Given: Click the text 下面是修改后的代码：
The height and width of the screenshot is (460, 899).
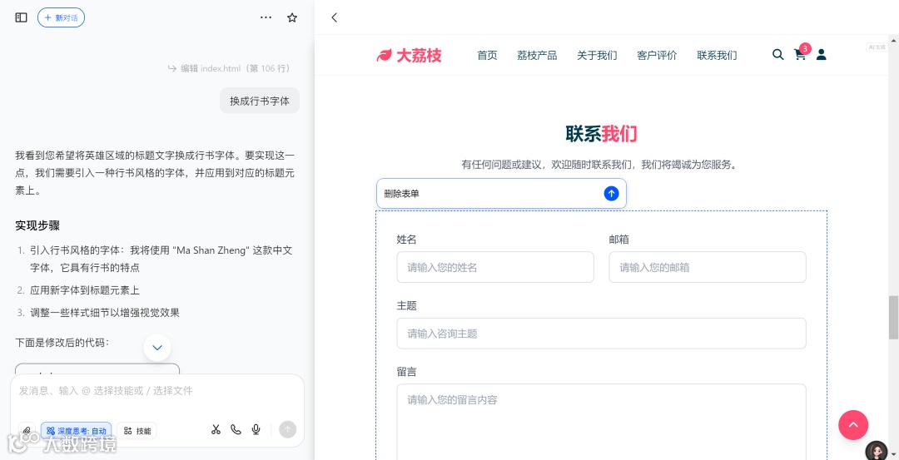Looking at the screenshot, I should (62, 343).
